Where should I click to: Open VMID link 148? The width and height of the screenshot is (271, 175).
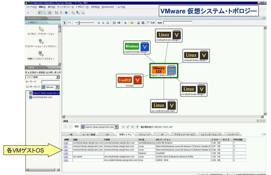(x=66, y=143)
